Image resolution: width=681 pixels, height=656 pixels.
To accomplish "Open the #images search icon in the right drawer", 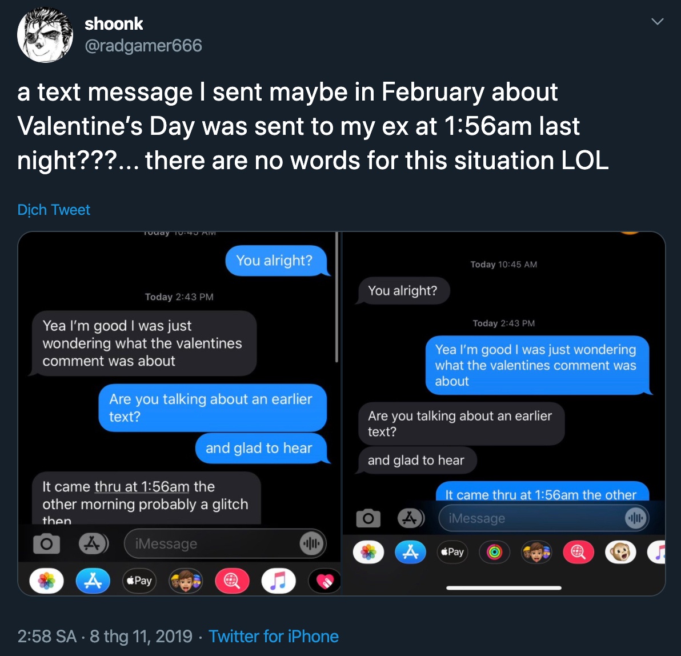I will point(579,552).
